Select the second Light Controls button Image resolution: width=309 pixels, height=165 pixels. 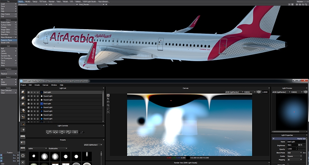pyautogui.click(x=55, y=132)
